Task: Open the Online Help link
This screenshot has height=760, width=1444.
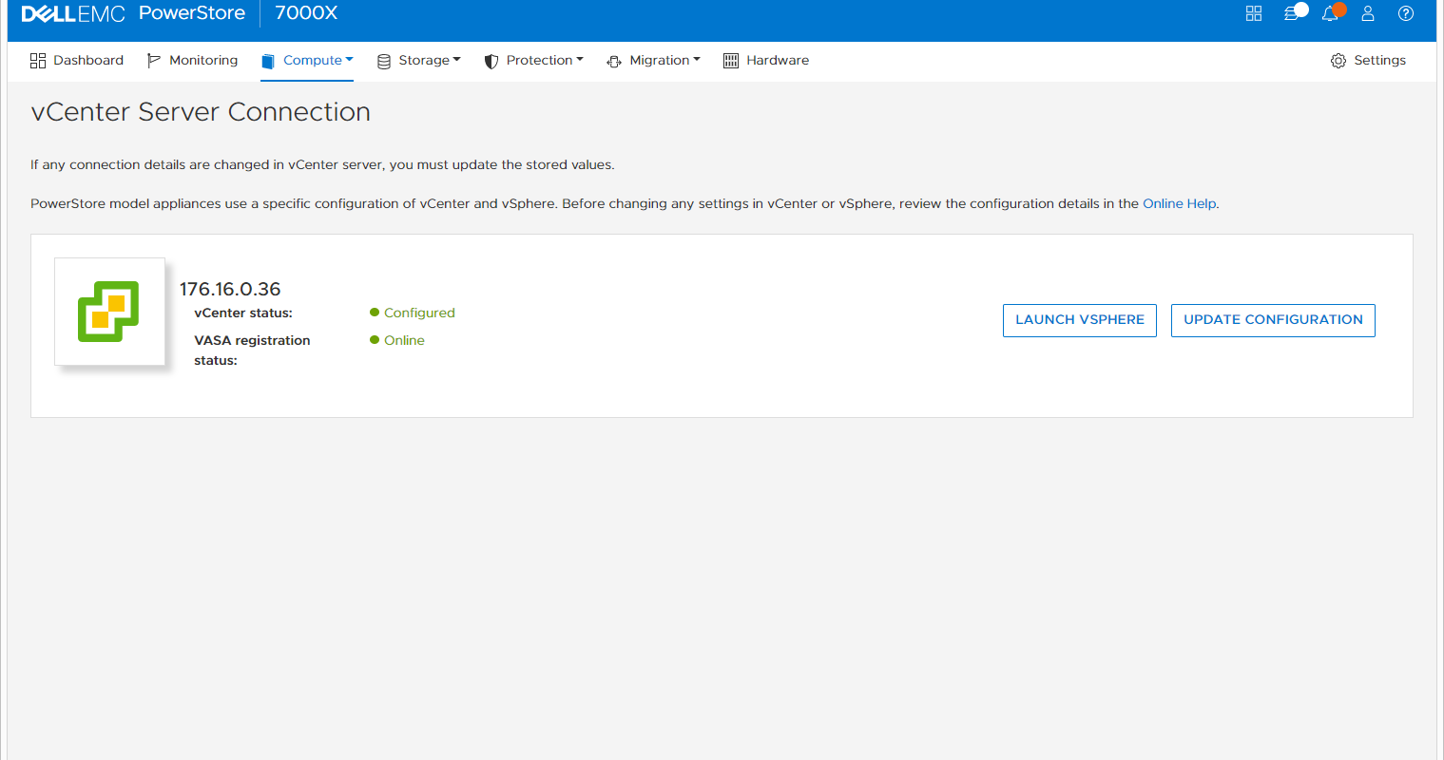Action: click(x=1179, y=203)
